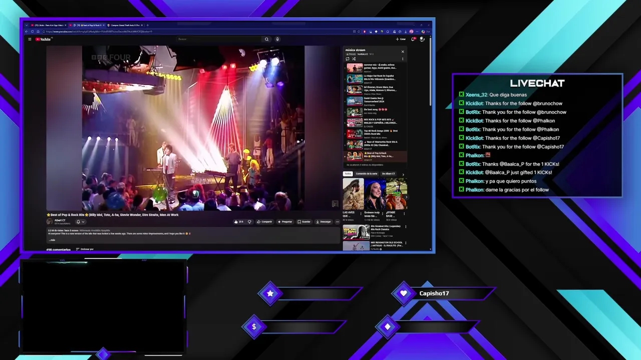The width and height of the screenshot is (641, 360).
Task: Toggle playlist shuffle icon
Action: [354, 59]
